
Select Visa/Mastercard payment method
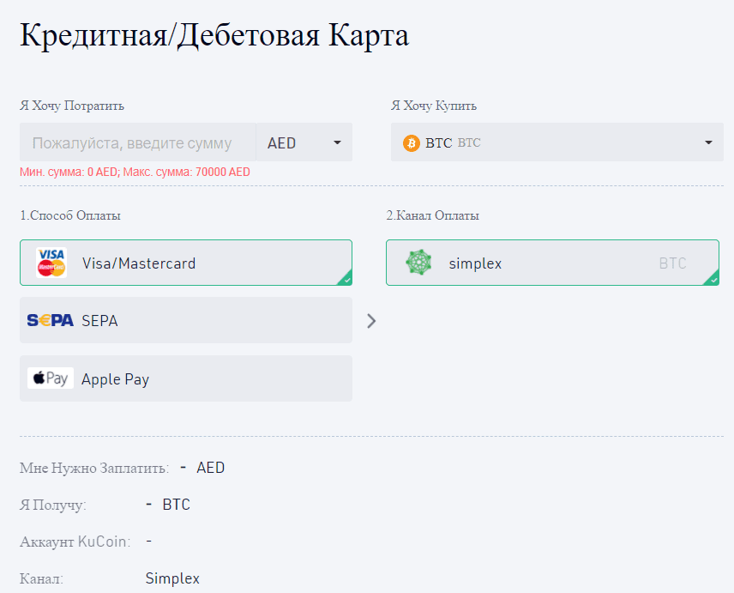[x=186, y=263]
